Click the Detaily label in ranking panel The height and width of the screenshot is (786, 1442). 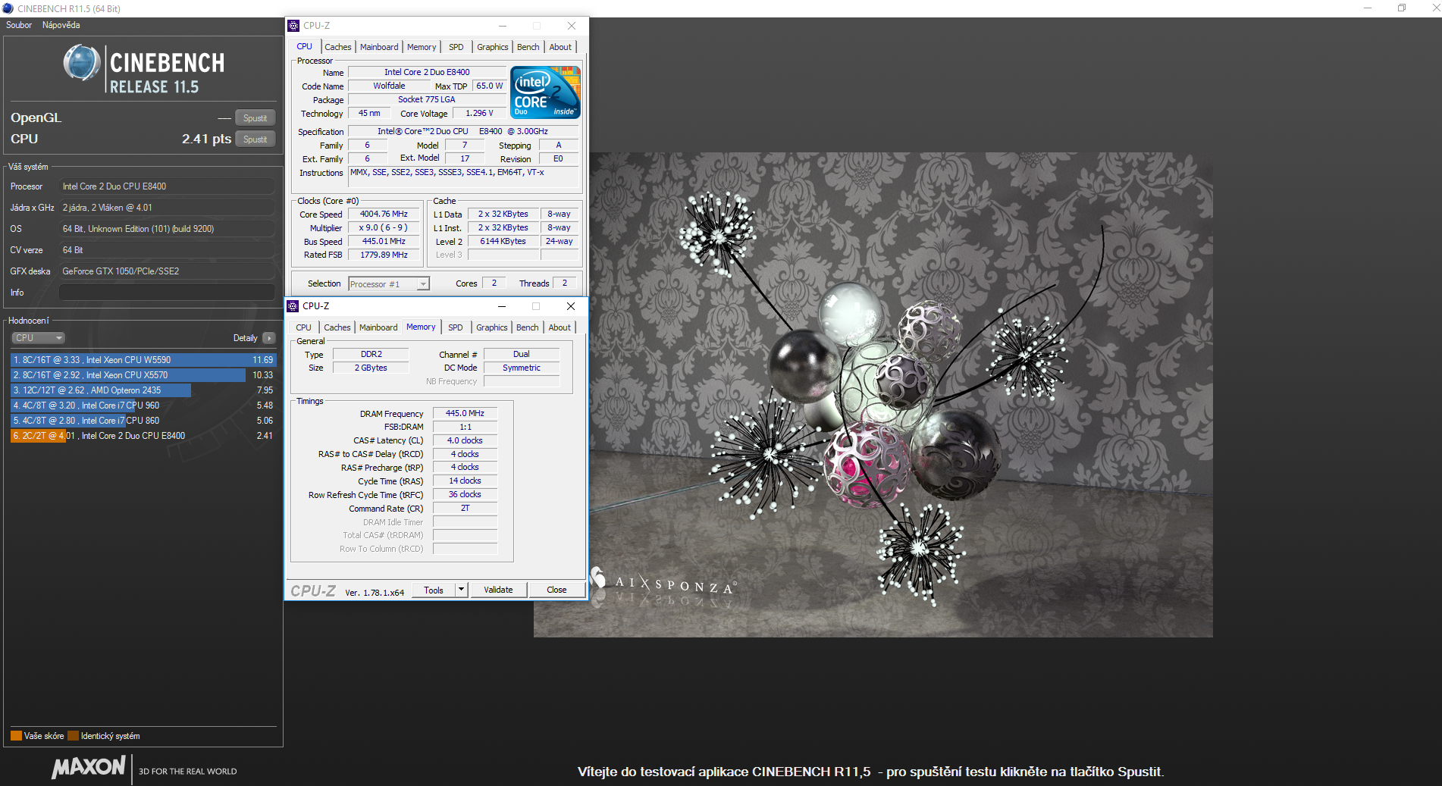click(x=245, y=338)
